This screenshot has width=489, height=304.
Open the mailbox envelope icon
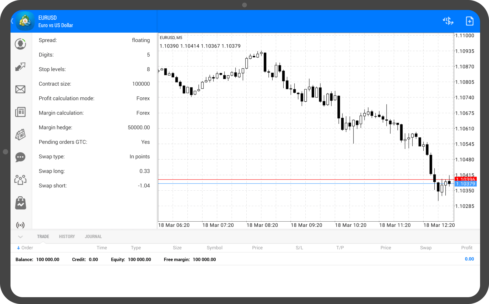[20, 90]
